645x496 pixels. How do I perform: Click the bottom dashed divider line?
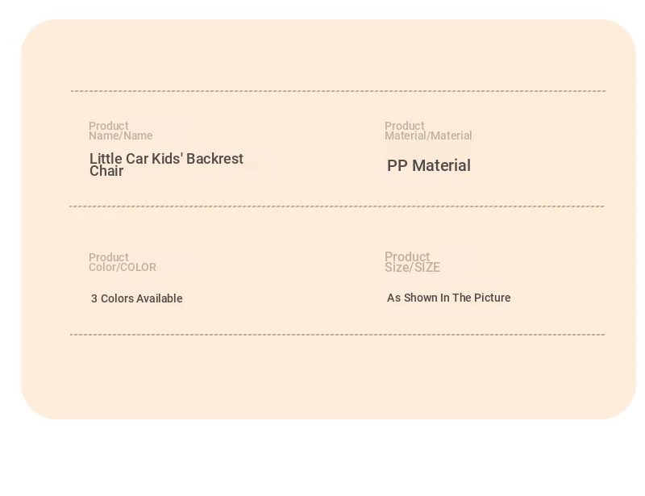(338, 334)
